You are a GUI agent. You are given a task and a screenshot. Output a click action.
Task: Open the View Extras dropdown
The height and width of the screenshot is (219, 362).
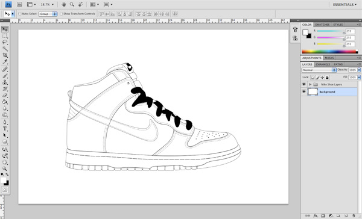pyautogui.click(x=31, y=4)
